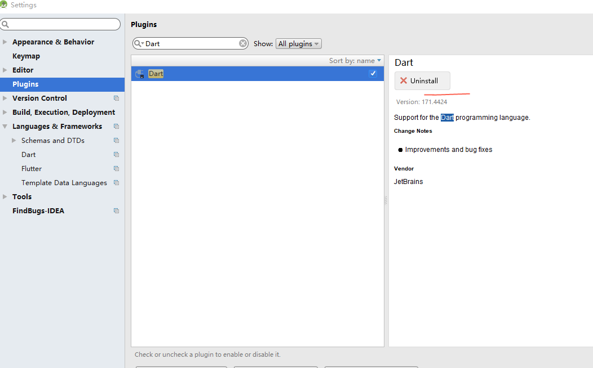The width and height of the screenshot is (593, 368).
Task: Collapse the Languages & Frameworks section
Action: [x=5, y=127]
